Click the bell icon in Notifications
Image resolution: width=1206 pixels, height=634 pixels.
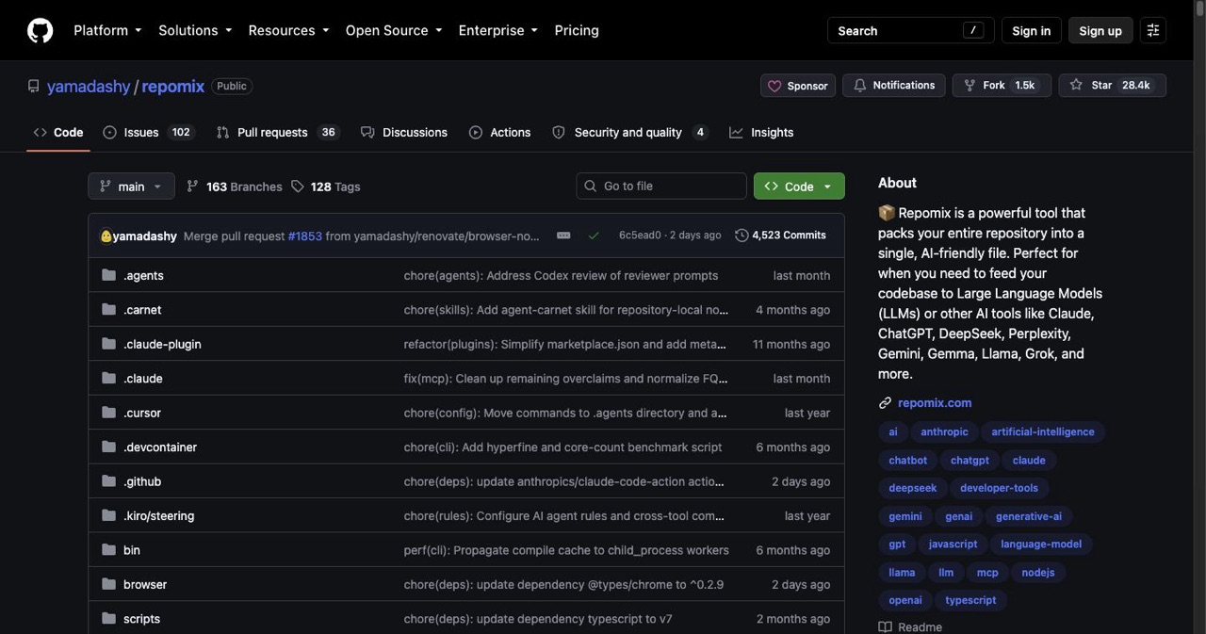tap(859, 86)
